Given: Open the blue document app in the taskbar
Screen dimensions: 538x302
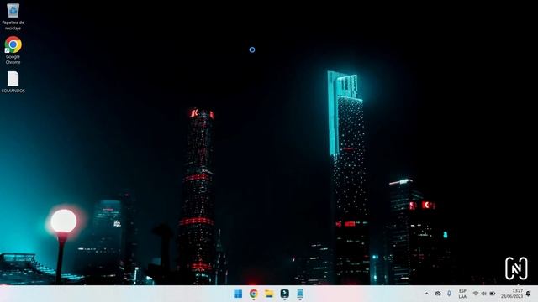Looking at the screenshot, I should pyautogui.click(x=300, y=294).
